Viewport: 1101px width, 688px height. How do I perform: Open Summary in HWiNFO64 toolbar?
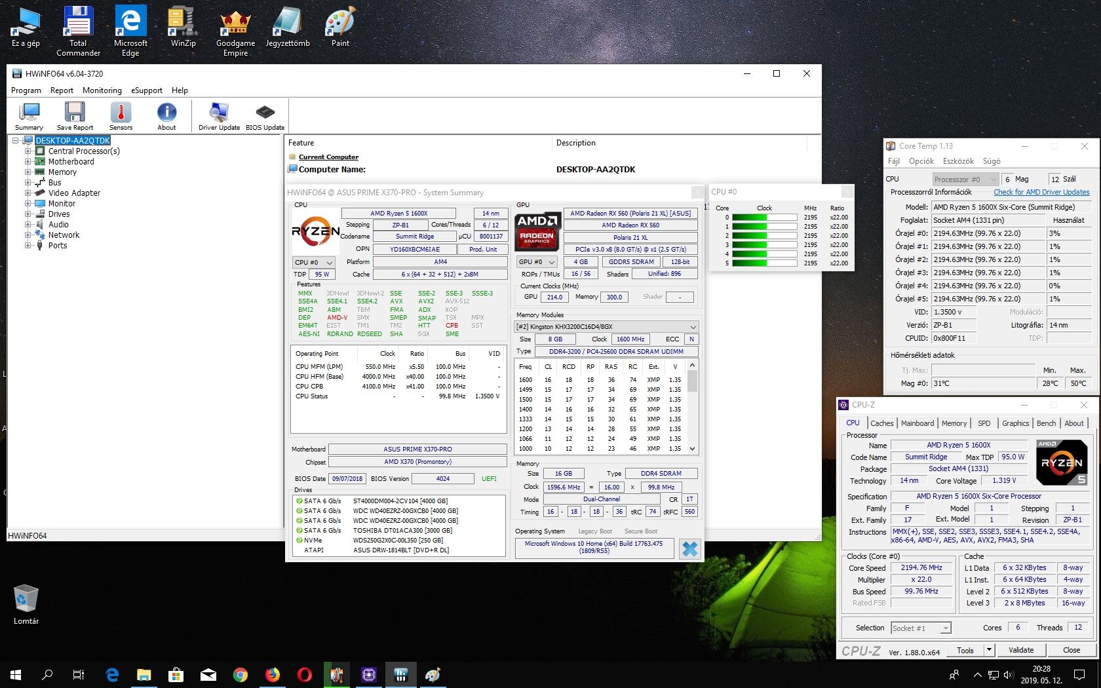click(x=29, y=116)
